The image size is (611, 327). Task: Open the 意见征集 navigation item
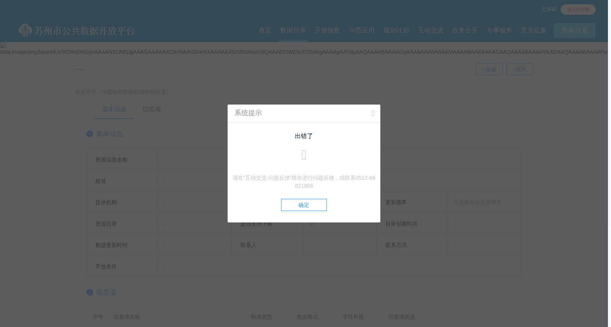point(533,31)
